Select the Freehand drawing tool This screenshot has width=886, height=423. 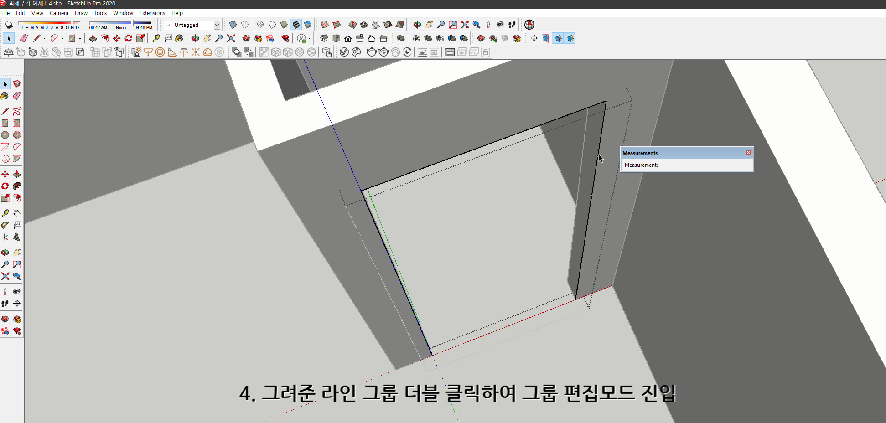point(17,110)
